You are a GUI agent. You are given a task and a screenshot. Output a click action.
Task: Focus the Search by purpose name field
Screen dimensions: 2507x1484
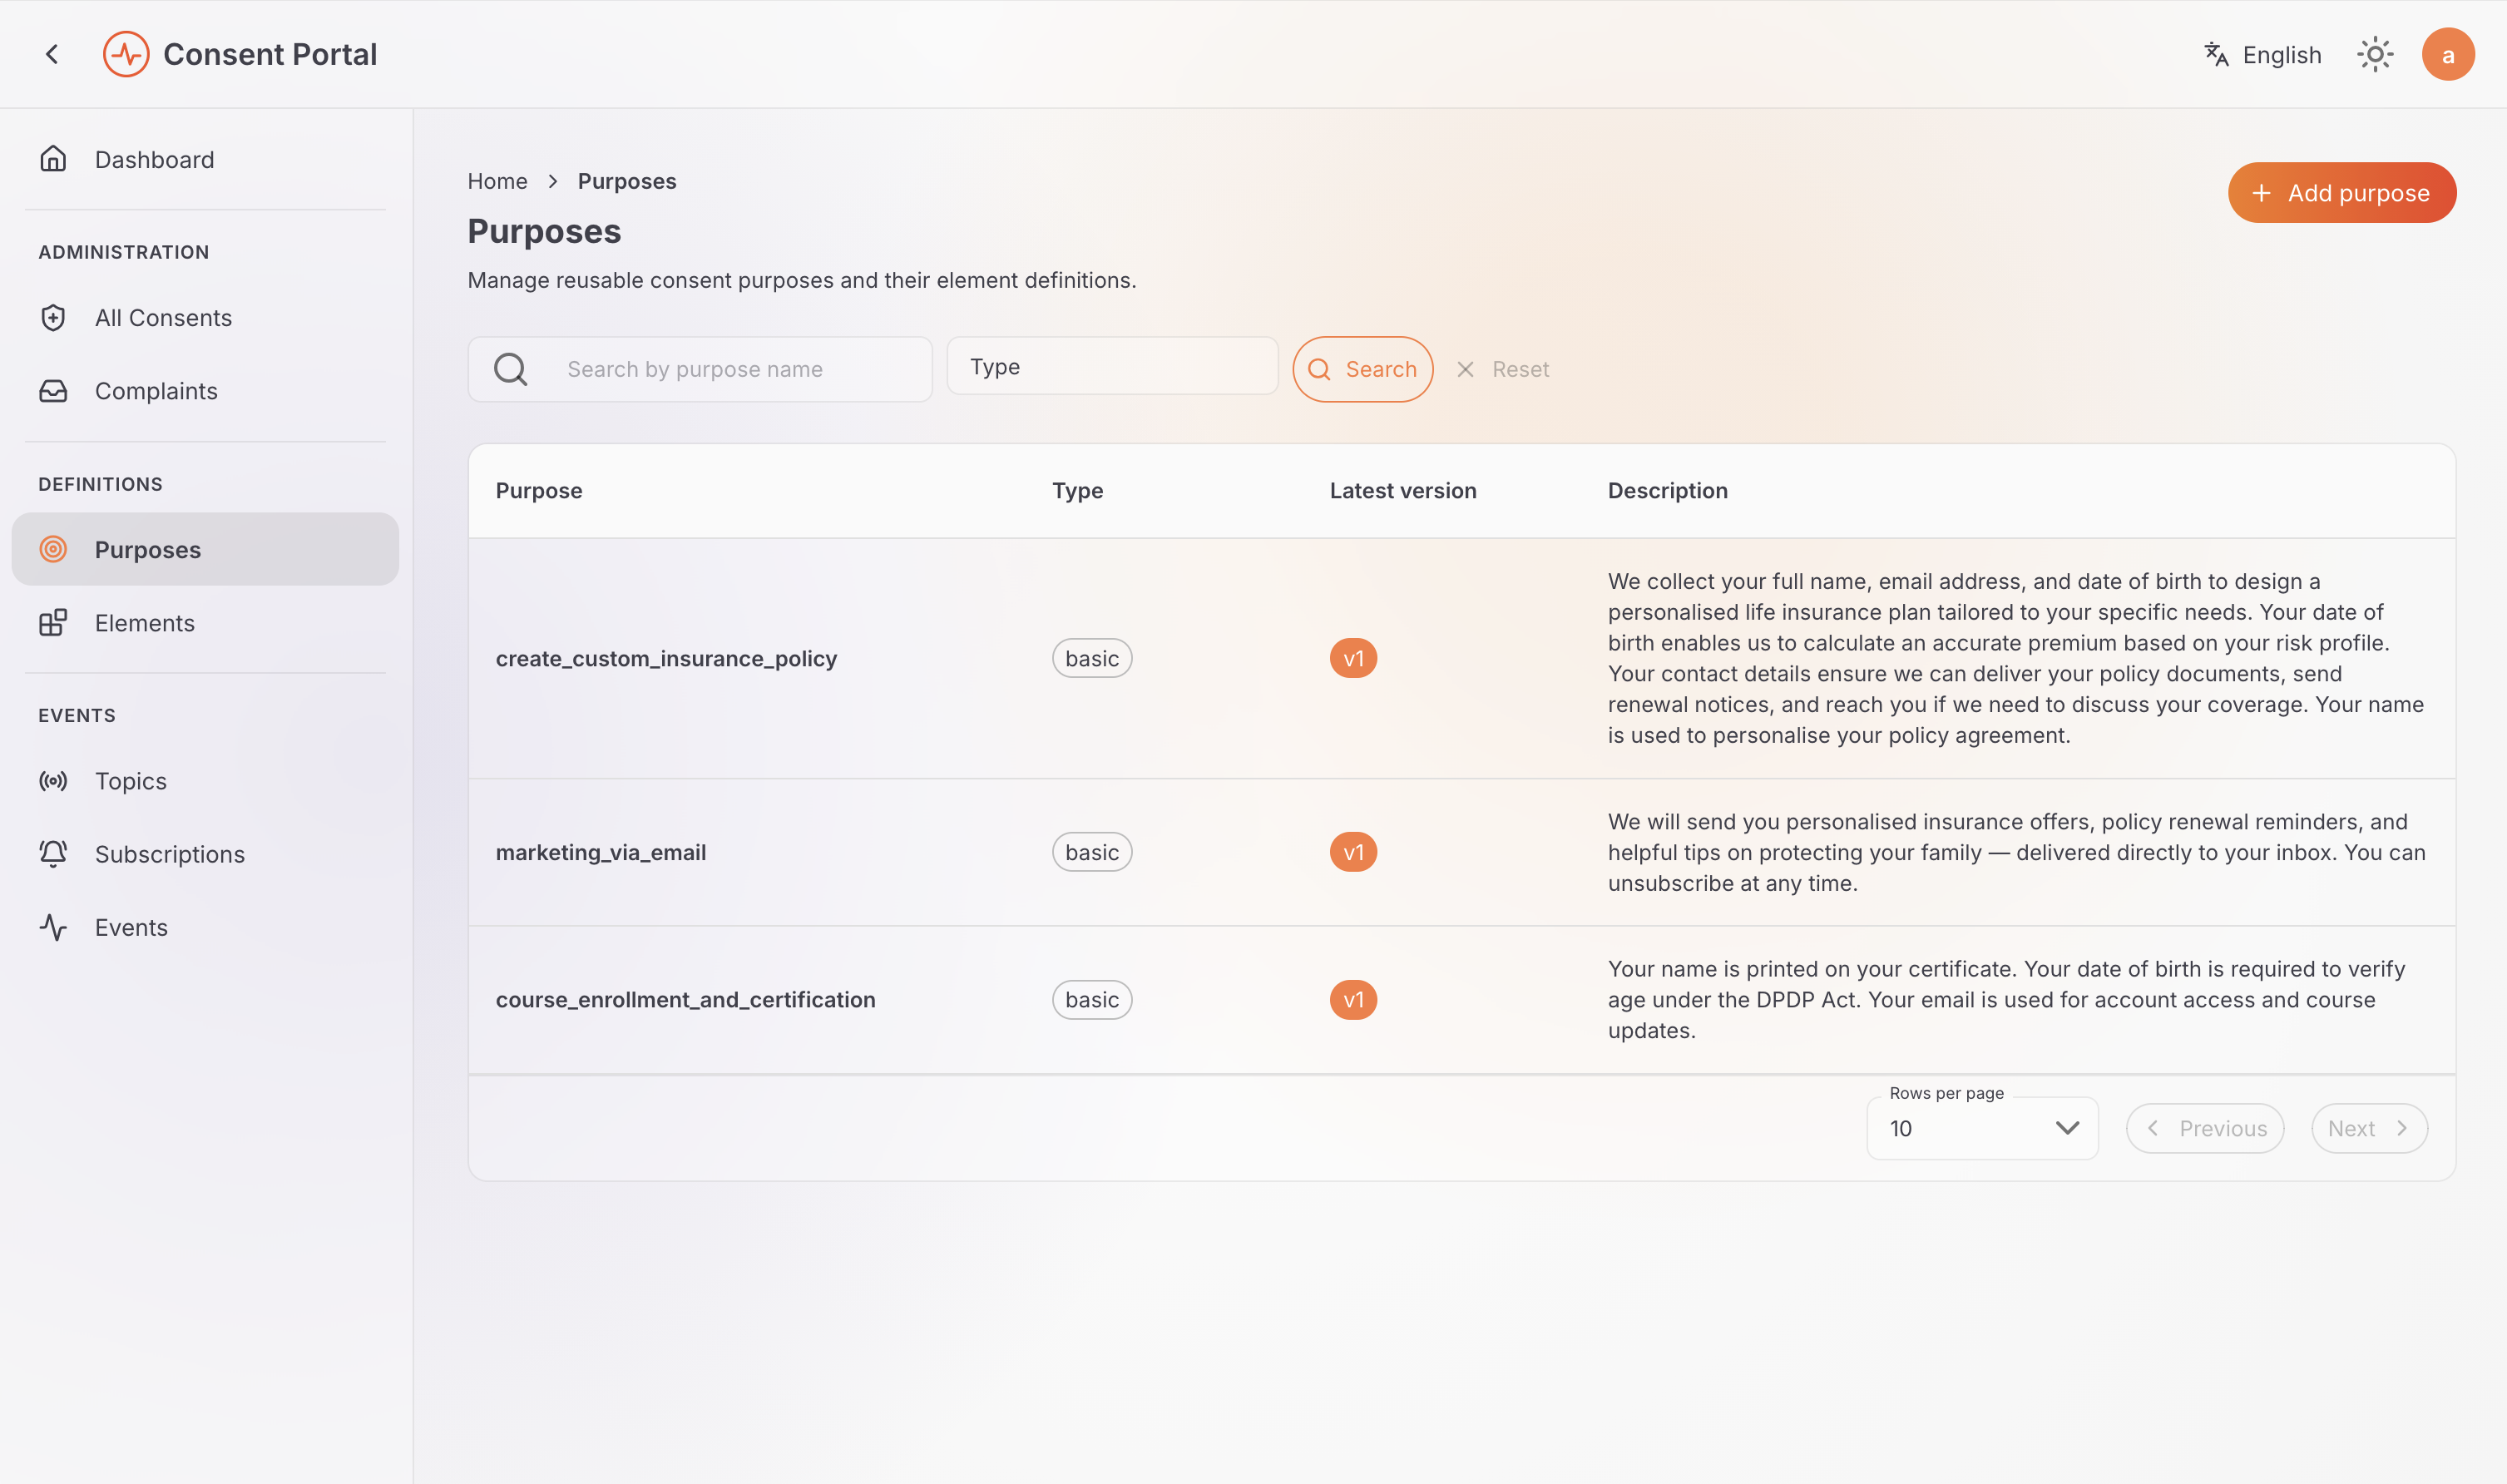point(700,369)
